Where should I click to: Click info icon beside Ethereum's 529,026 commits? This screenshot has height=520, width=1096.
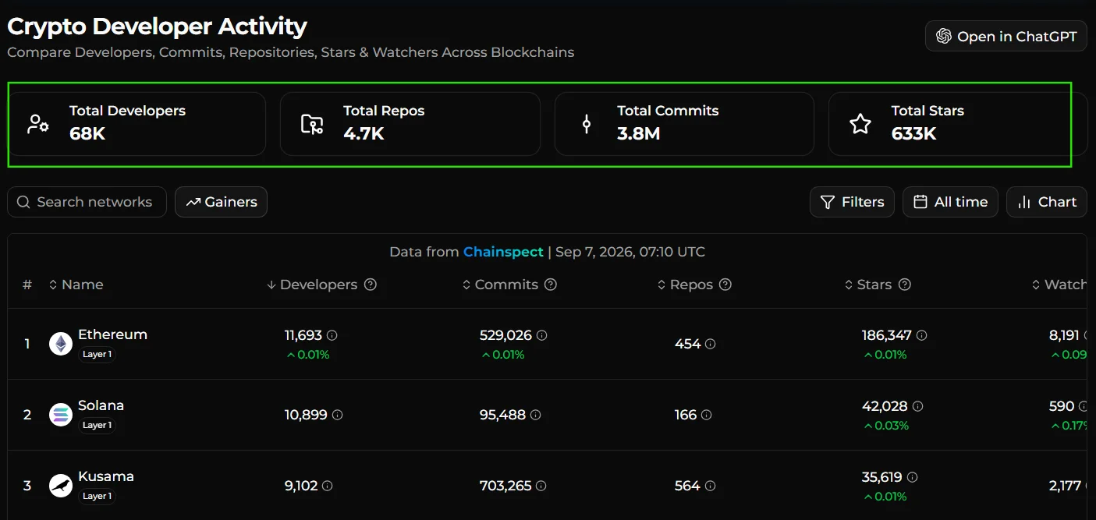point(542,335)
